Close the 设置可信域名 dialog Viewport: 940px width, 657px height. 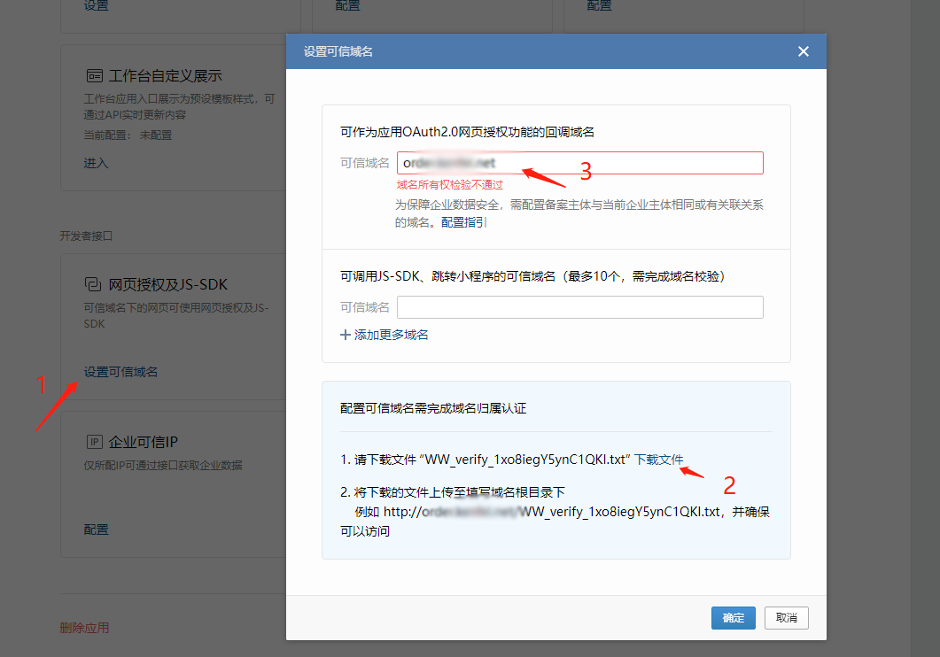pyautogui.click(x=804, y=51)
